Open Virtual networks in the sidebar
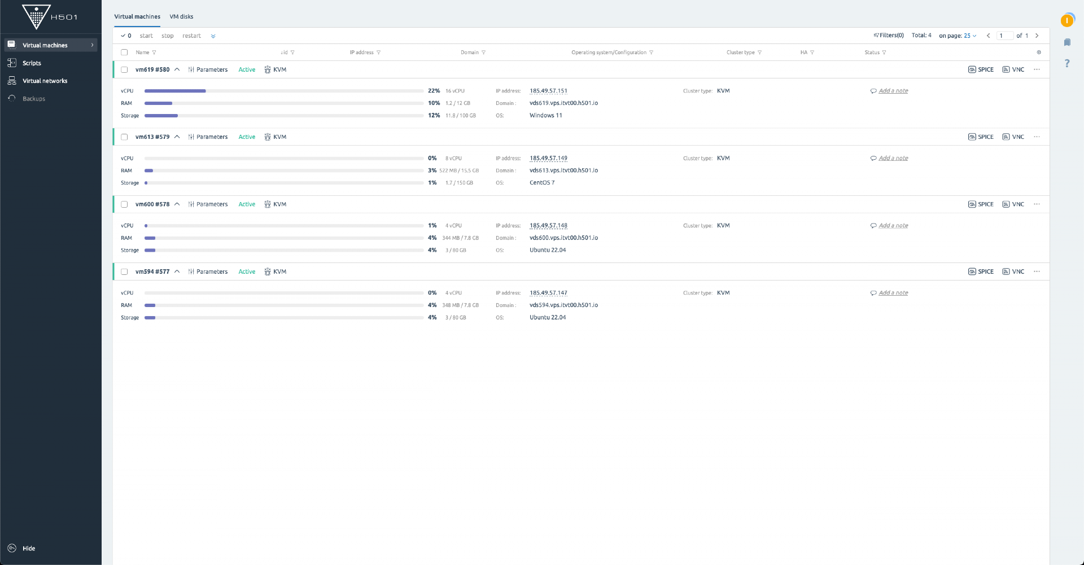 (45, 81)
